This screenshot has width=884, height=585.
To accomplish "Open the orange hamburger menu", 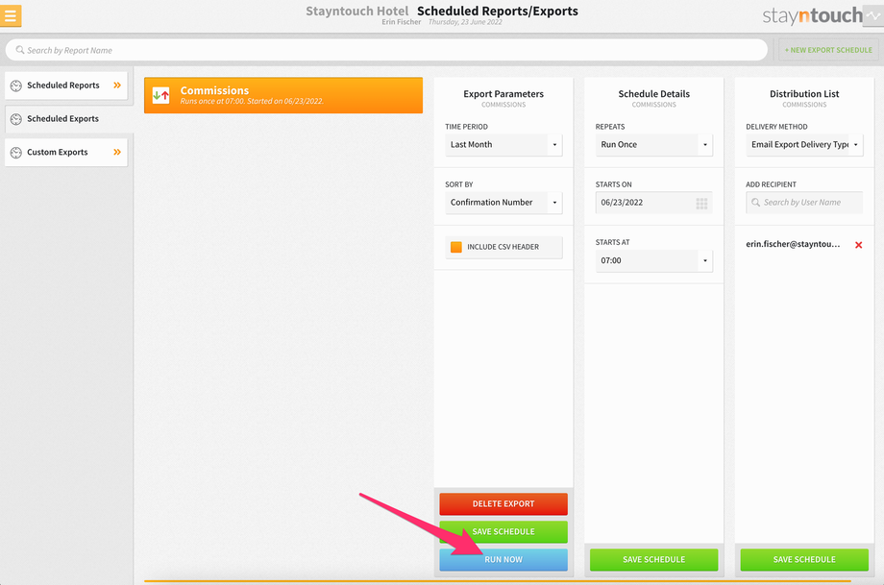I will [11, 15].
